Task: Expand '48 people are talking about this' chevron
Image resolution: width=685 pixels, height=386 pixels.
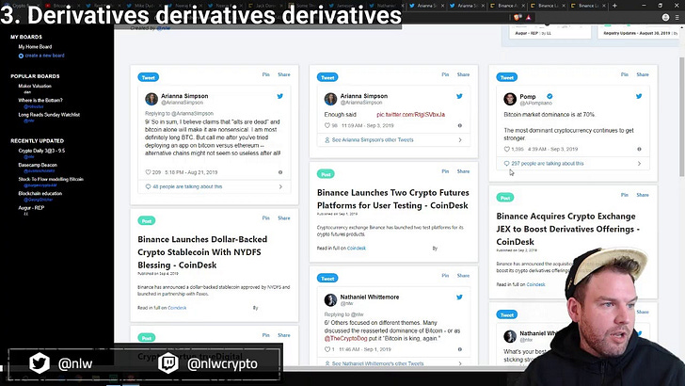Action: click(280, 186)
